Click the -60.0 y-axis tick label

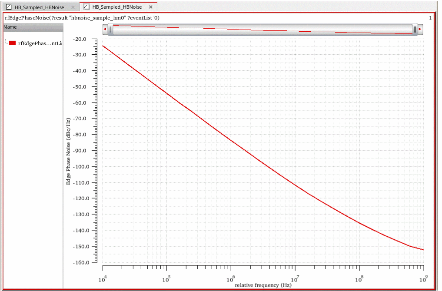80,103
